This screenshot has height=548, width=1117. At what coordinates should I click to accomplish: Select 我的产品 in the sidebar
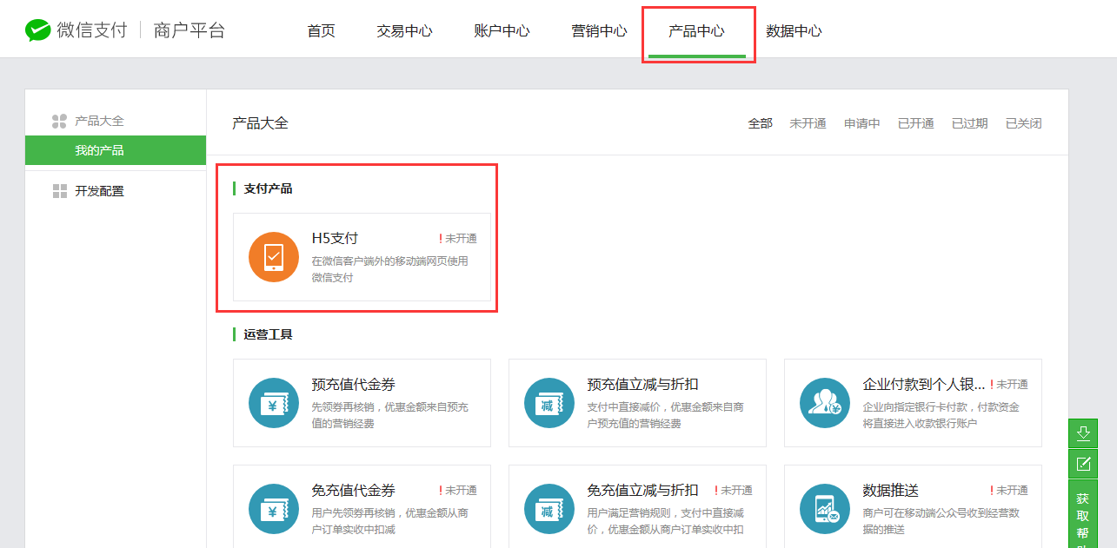point(99,150)
